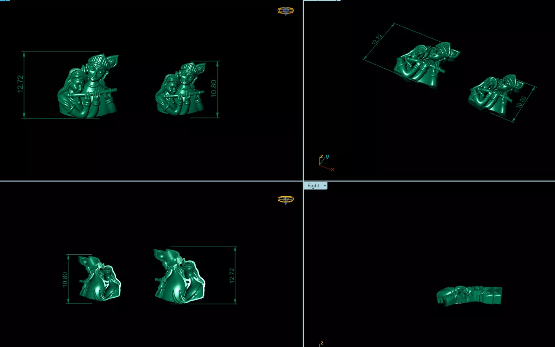Screen dimensions: 555x347
Task: Click the gold ring icon in bottom-left viewport
Action: coord(285,199)
